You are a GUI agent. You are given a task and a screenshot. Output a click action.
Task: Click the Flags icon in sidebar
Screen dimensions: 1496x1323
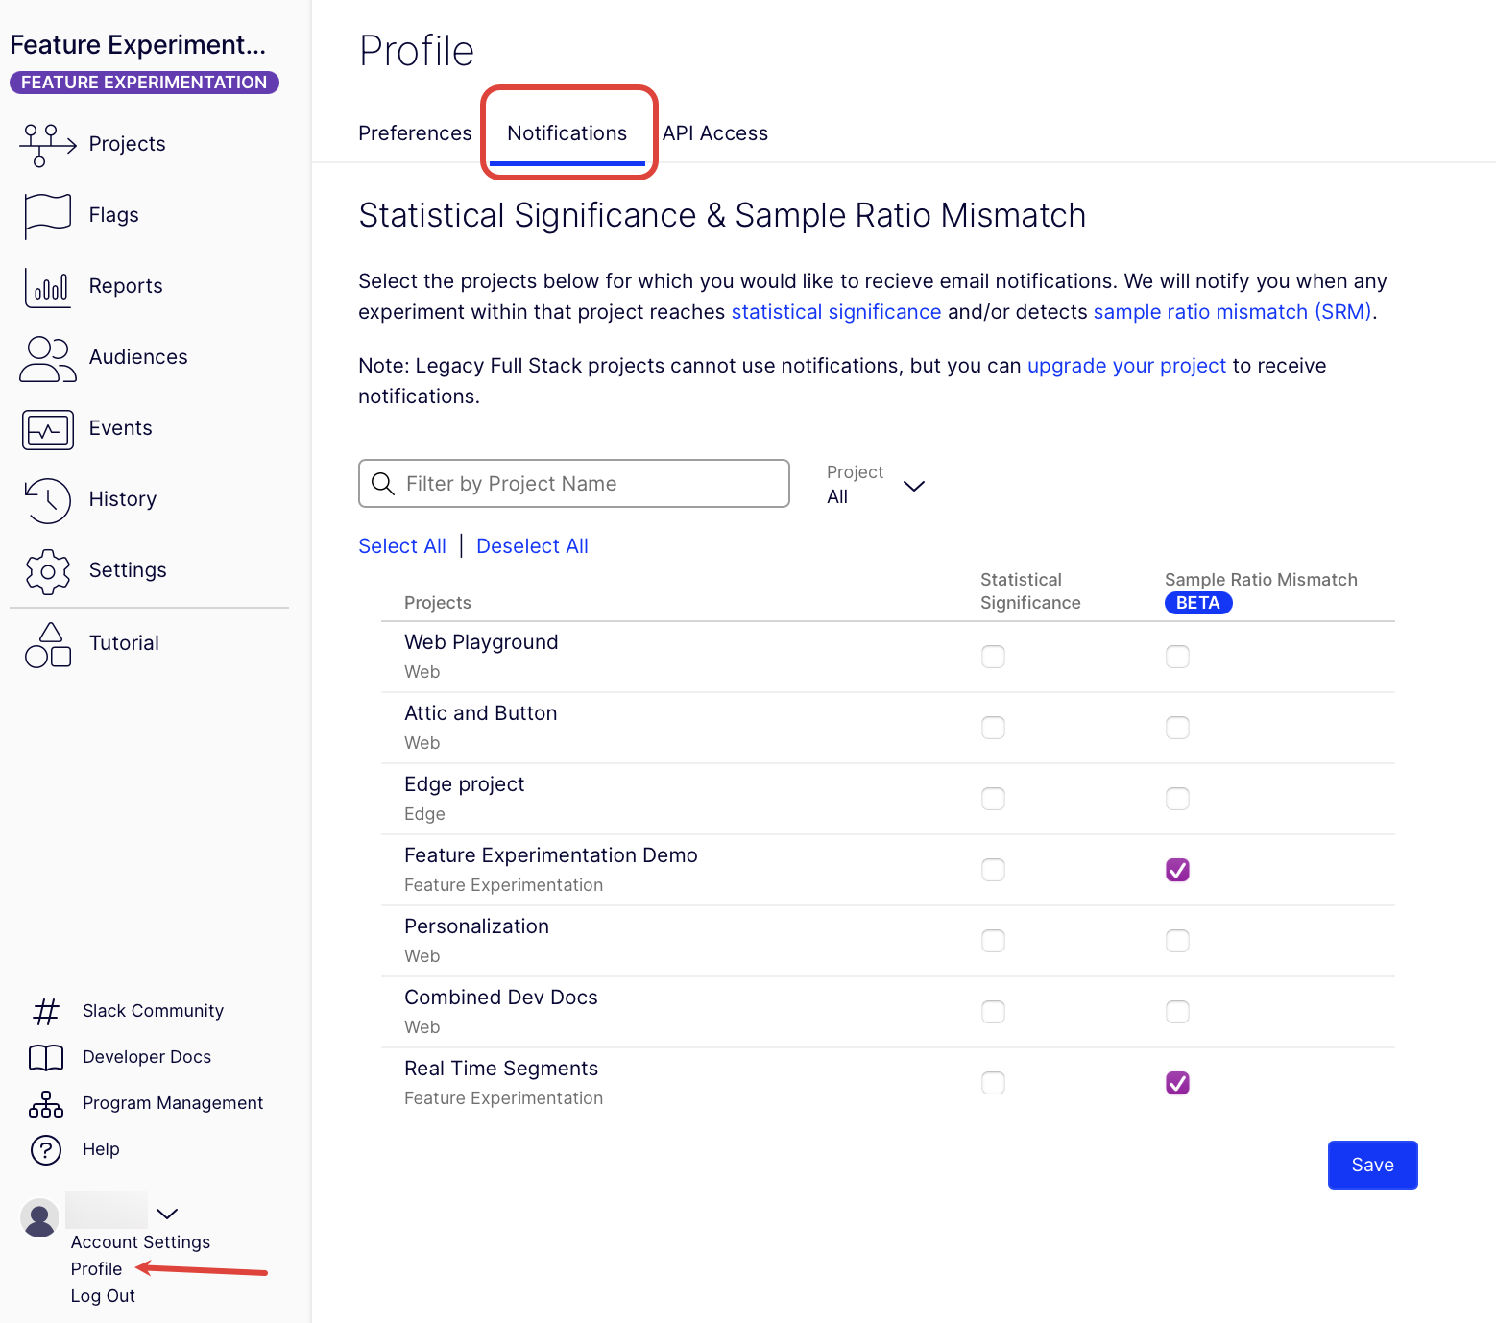pos(47,216)
